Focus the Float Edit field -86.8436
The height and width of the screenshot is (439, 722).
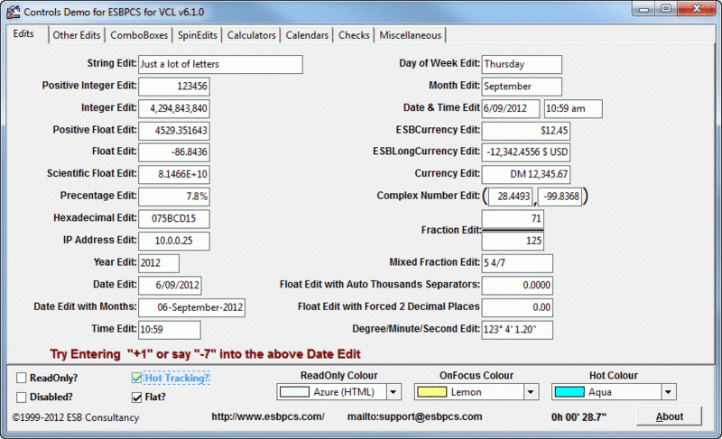pyautogui.click(x=174, y=152)
